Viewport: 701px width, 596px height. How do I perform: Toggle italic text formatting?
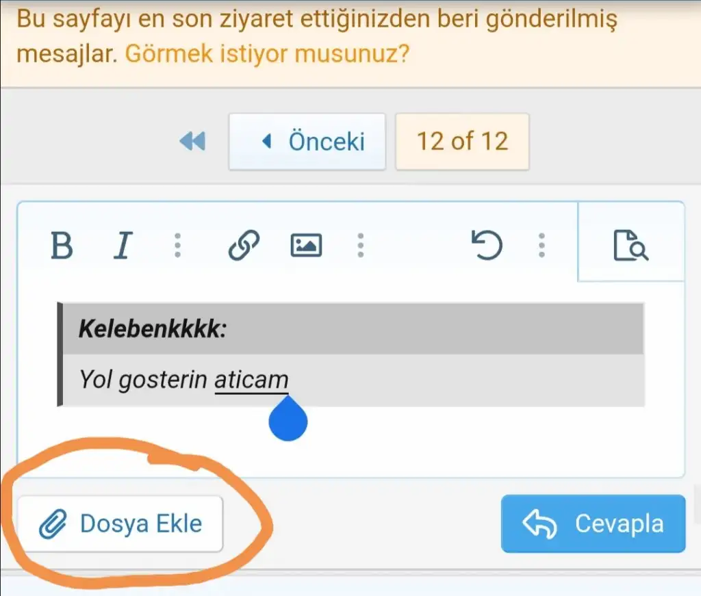(x=123, y=245)
